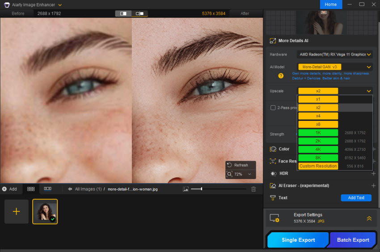Screen dimensions: 380x252
Task: Click the Aiarty app logo icon
Action: (7, 5)
